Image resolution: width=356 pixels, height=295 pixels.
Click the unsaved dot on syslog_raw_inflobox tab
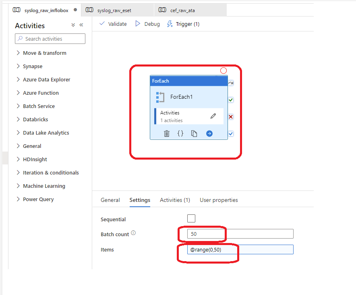(75, 10)
